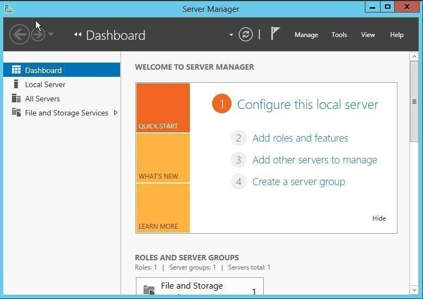Hide the welcome tile

[x=379, y=218]
